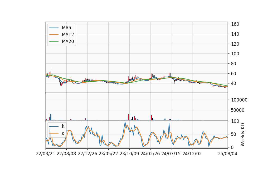
Task: Click the tallest volume bar near 23/10/09
Action: point(128,117)
